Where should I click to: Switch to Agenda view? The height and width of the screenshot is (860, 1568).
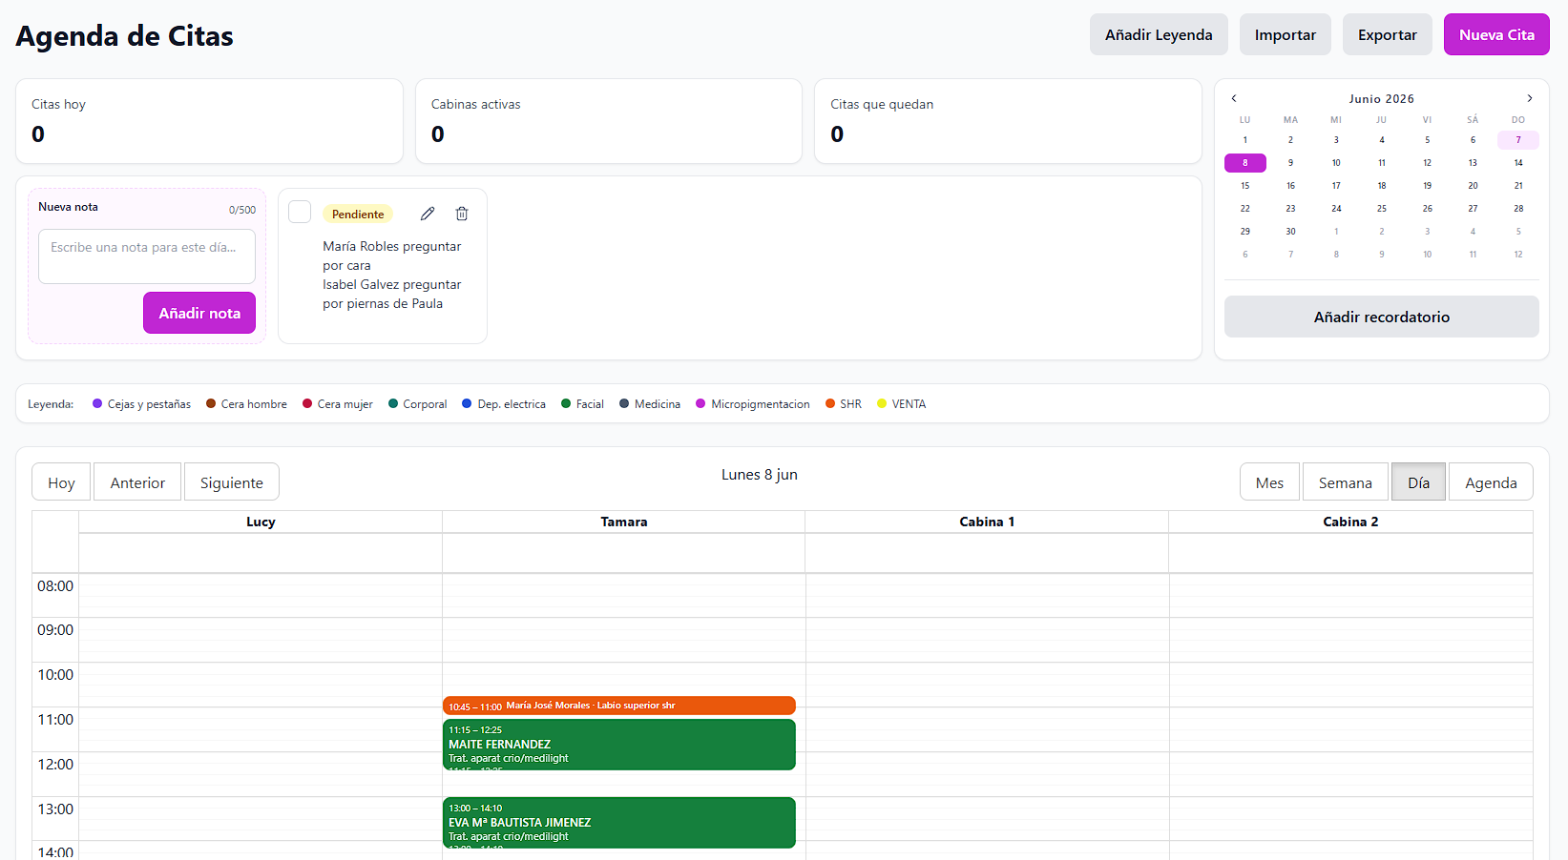point(1491,482)
